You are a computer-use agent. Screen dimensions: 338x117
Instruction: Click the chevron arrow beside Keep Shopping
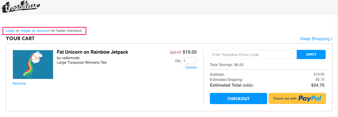[332, 39]
